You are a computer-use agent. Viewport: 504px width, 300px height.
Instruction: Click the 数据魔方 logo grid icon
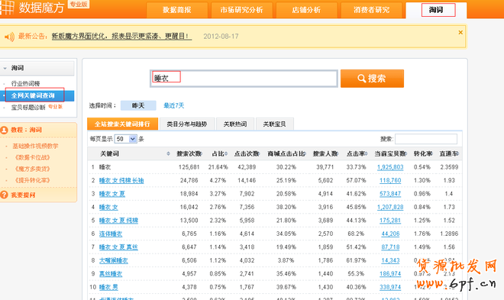pyautogui.click(x=7, y=7)
